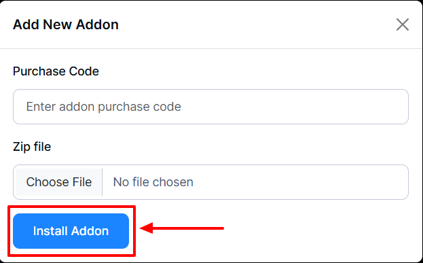Screen dimensions: 423x263
Task: Submit the addon form via Install Addon
Action: pos(71,231)
